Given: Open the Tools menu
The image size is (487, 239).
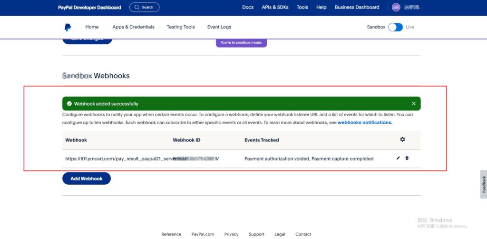Looking at the screenshot, I should pyautogui.click(x=302, y=7).
